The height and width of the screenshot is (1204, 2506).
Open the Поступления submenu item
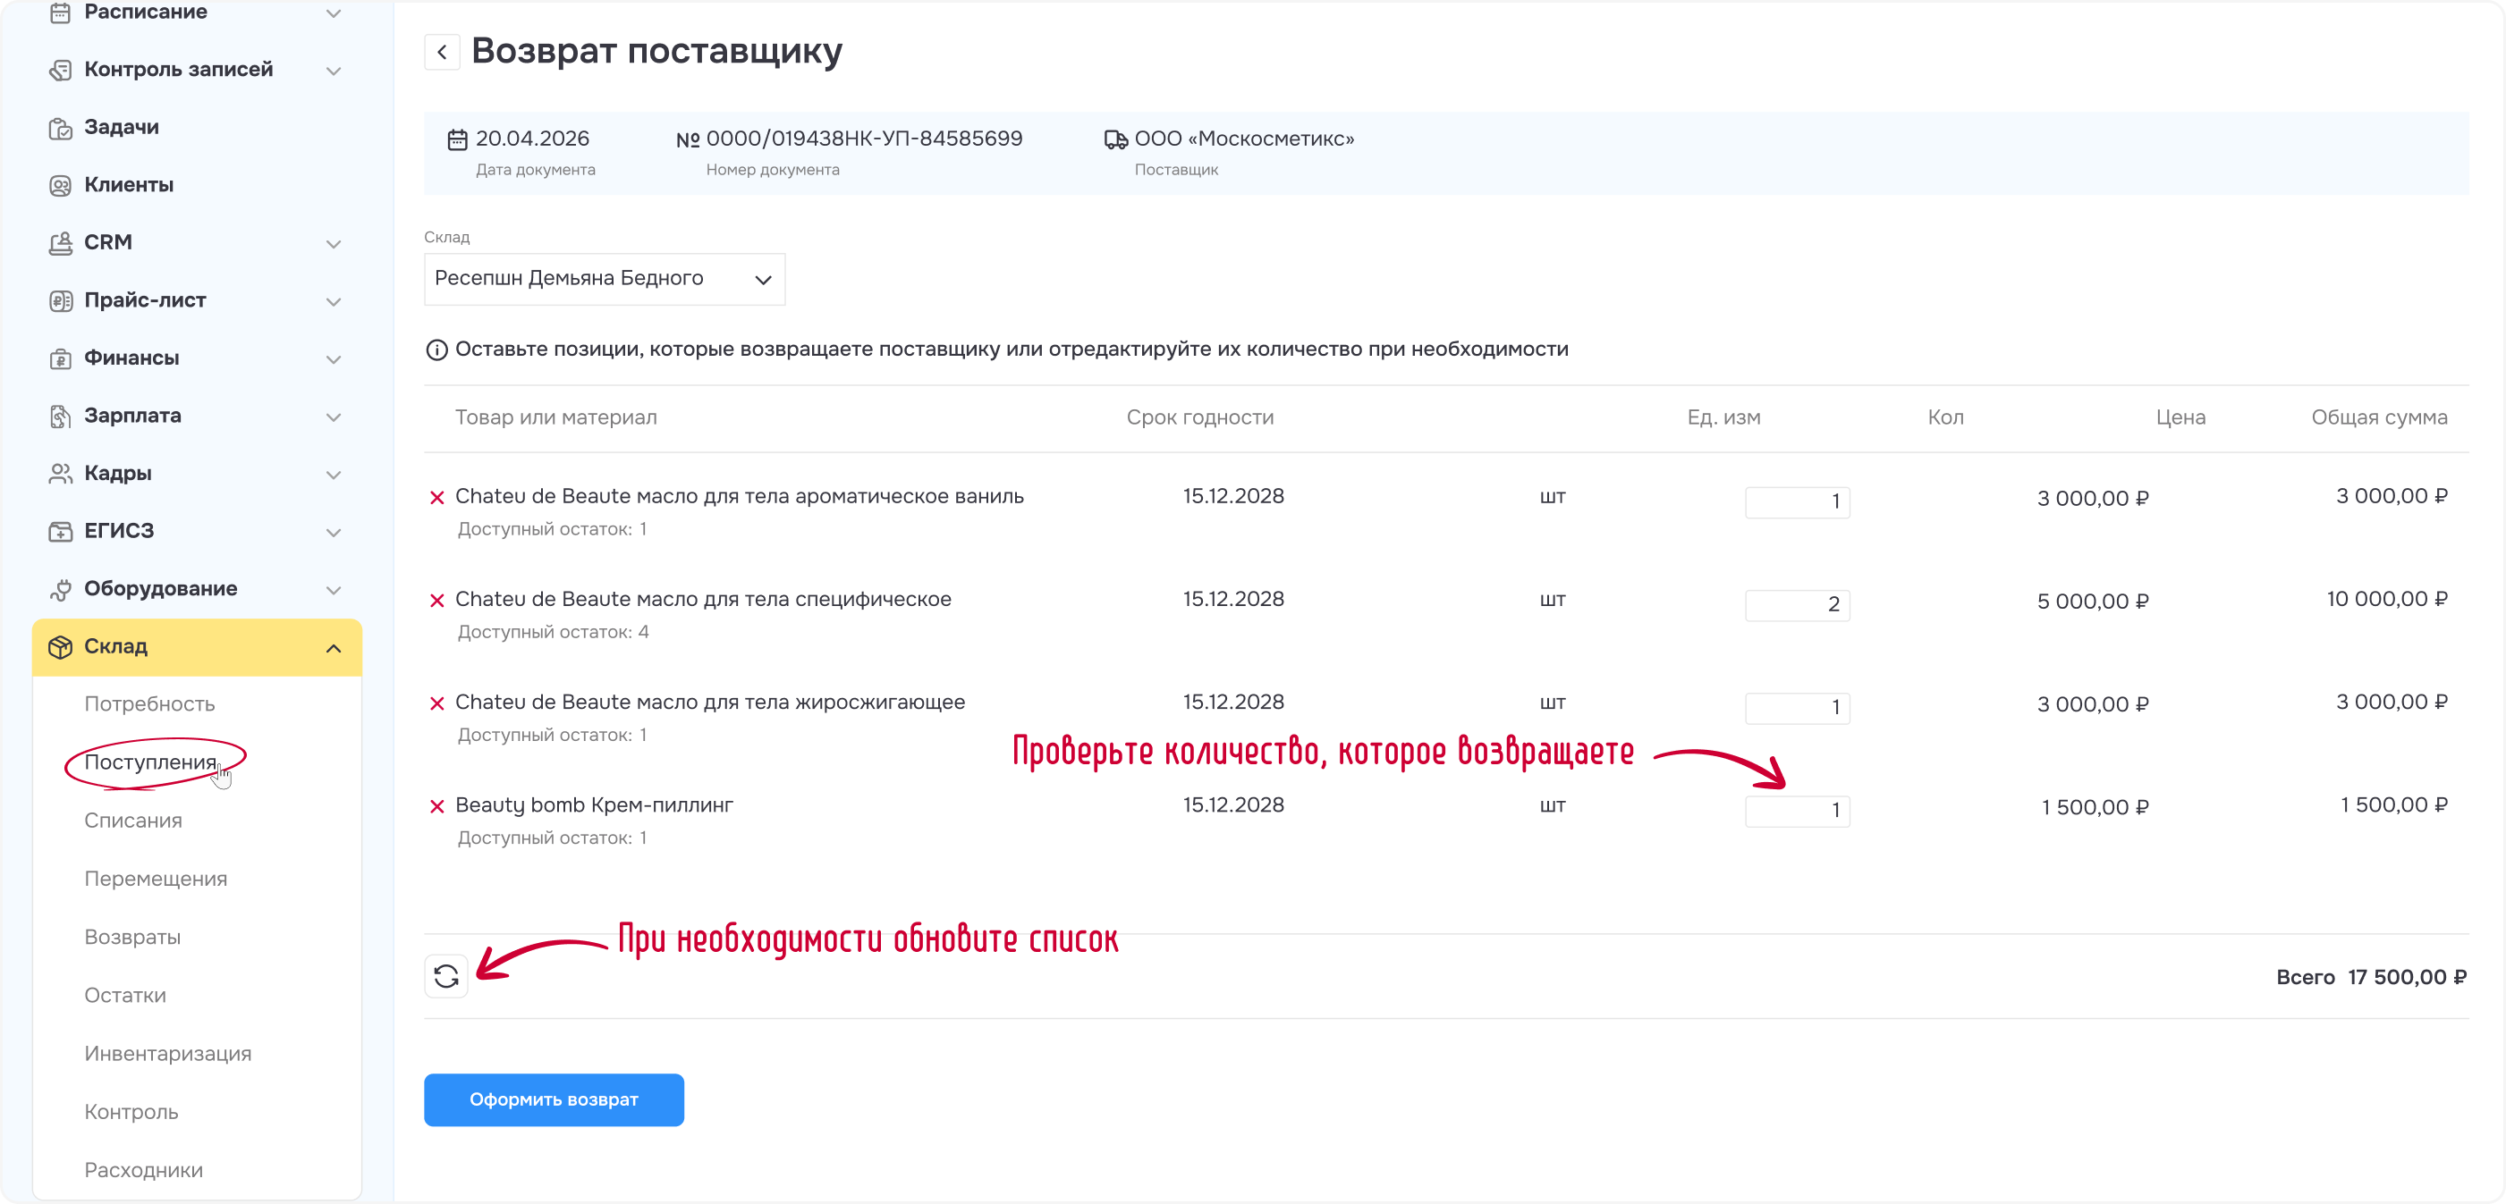151,762
